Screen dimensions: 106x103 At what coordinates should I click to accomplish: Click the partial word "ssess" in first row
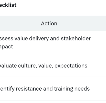pyautogui.click(x=7, y=39)
